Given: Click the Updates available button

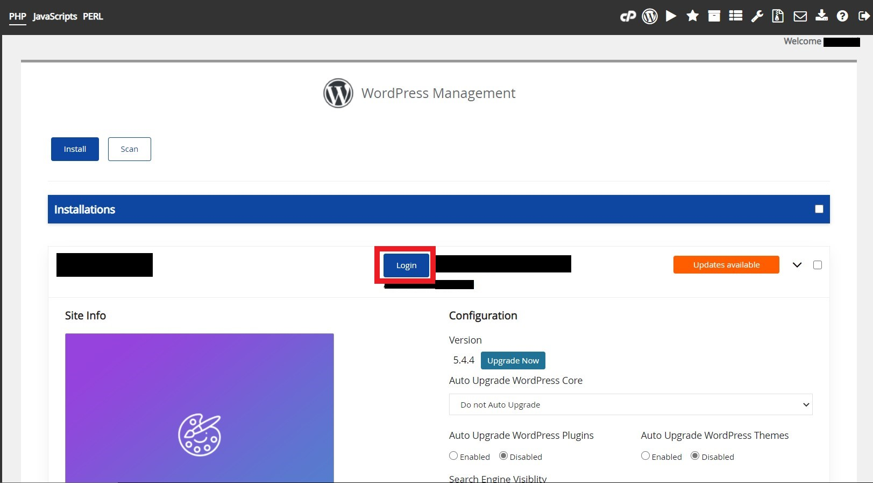Looking at the screenshot, I should [726, 265].
